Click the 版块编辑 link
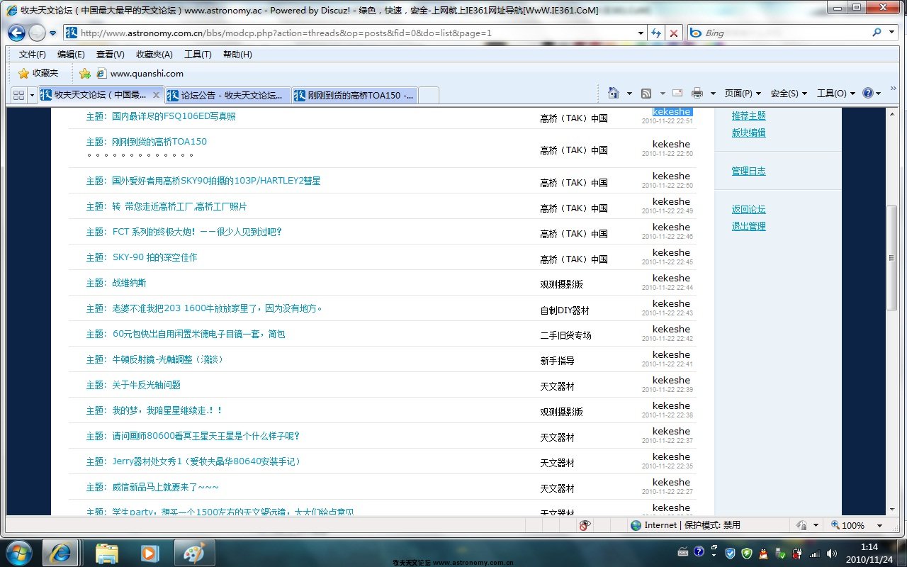The height and width of the screenshot is (567, 907). (x=748, y=133)
